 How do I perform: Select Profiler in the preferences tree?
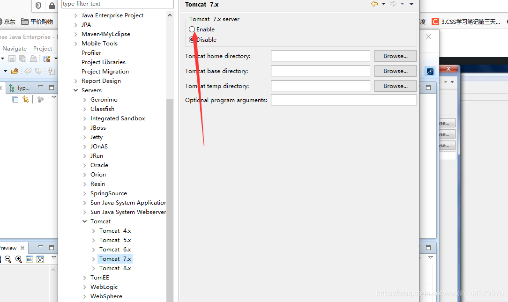[91, 53]
